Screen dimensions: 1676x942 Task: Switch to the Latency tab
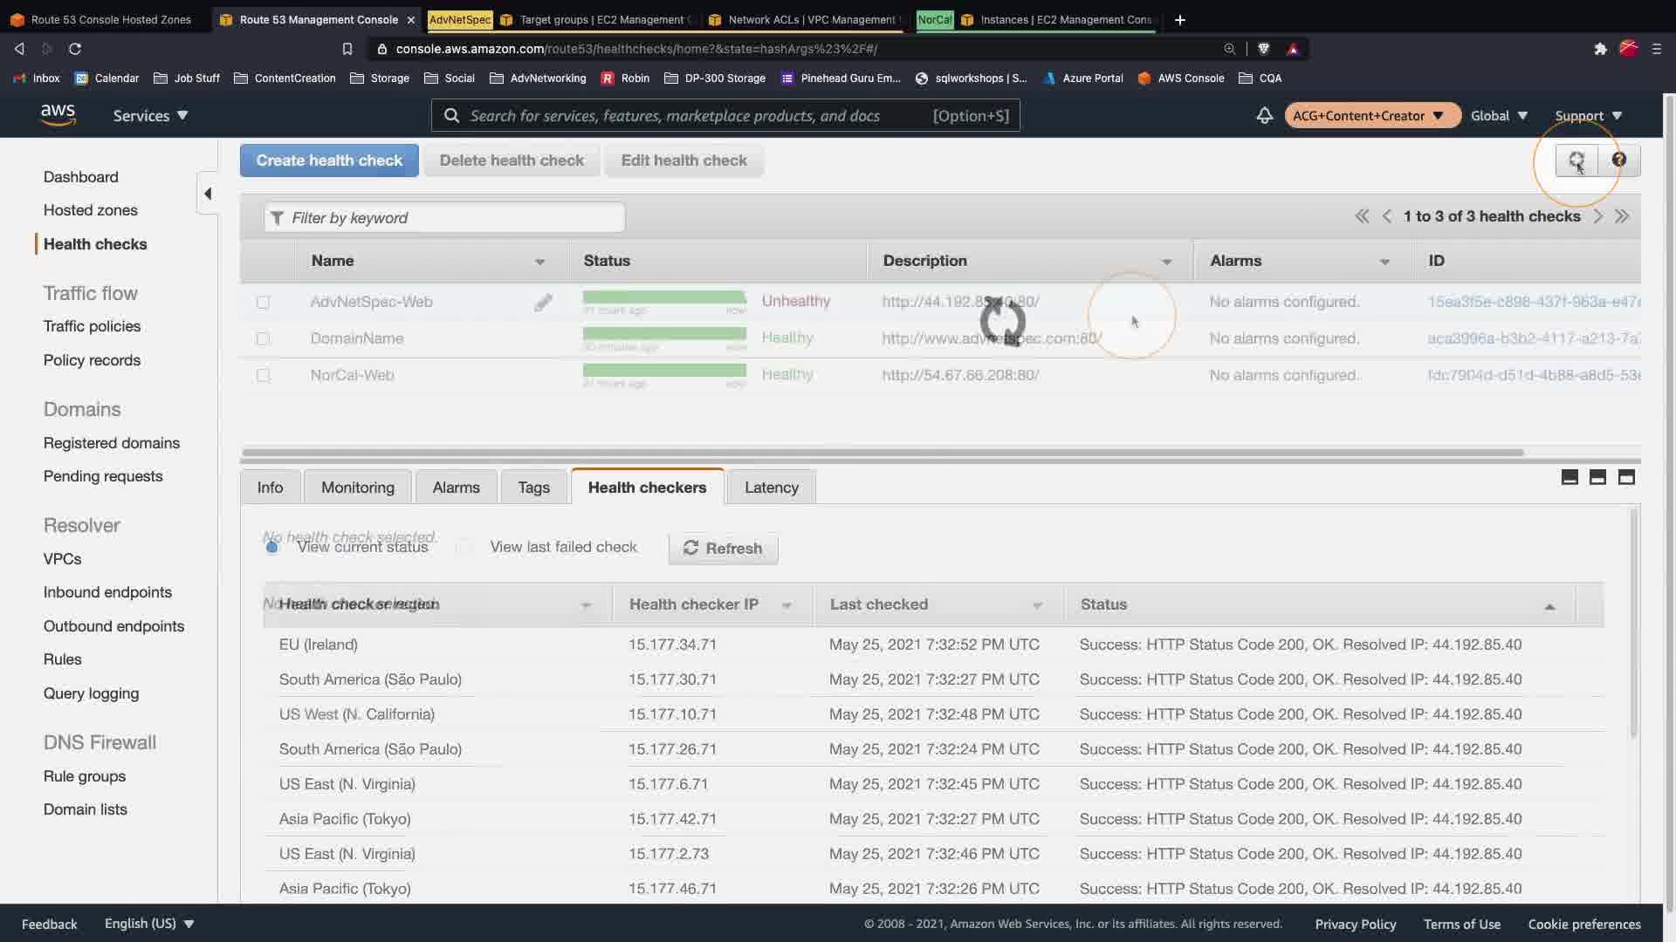(771, 488)
